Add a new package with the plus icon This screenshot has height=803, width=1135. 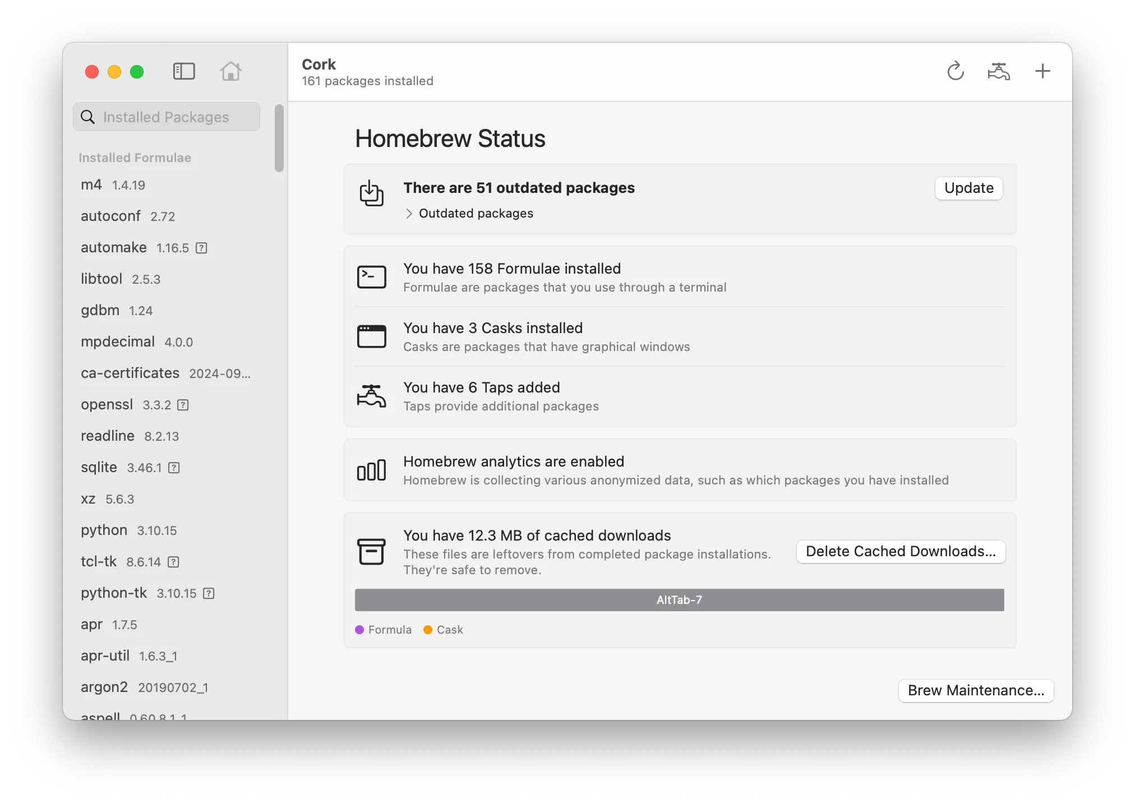pyautogui.click(x=1042, y=71)
